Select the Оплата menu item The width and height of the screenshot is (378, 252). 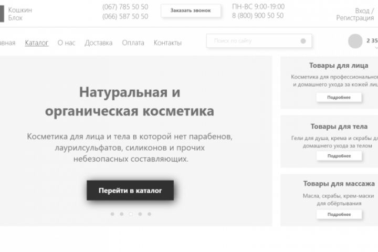[133, 43]
